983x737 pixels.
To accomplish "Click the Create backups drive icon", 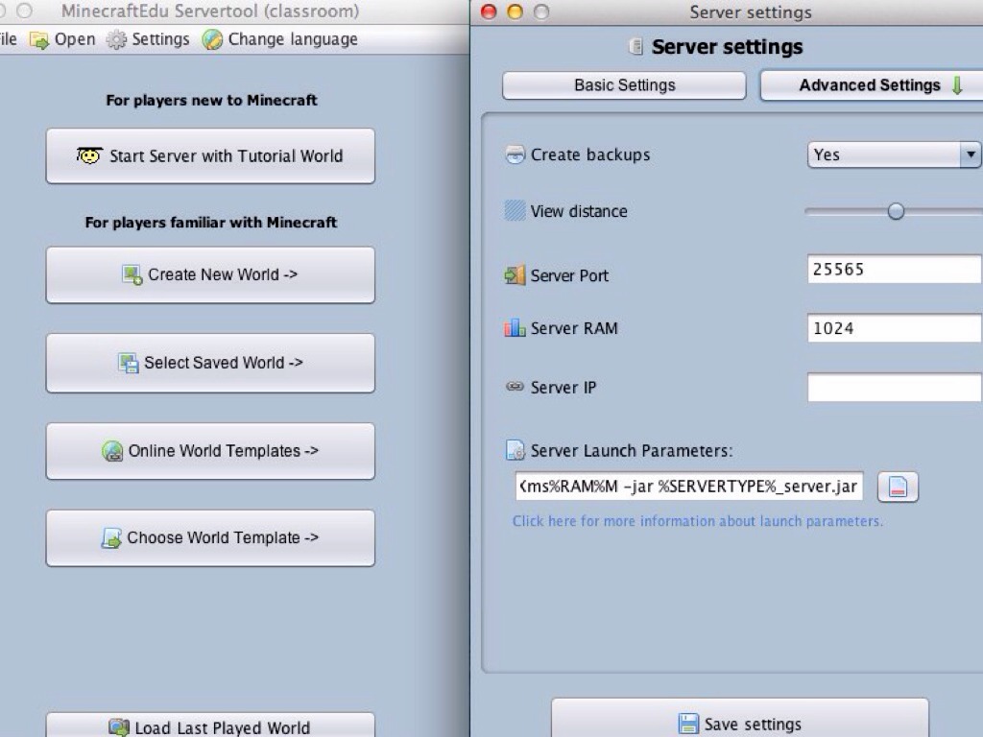I will pos(515,155).
